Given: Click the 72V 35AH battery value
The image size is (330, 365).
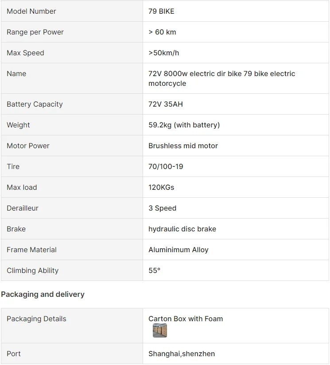Looking at the screenshot, I should pos(166,104).
